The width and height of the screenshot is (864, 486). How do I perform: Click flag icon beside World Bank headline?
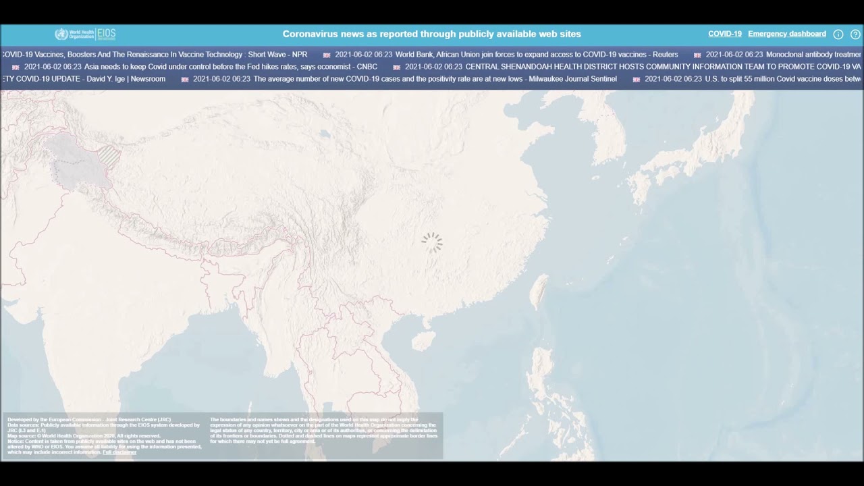click(x=327, y=55)
